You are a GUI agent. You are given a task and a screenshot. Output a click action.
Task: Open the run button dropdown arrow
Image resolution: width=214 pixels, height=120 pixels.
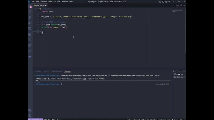coord(179,6)
